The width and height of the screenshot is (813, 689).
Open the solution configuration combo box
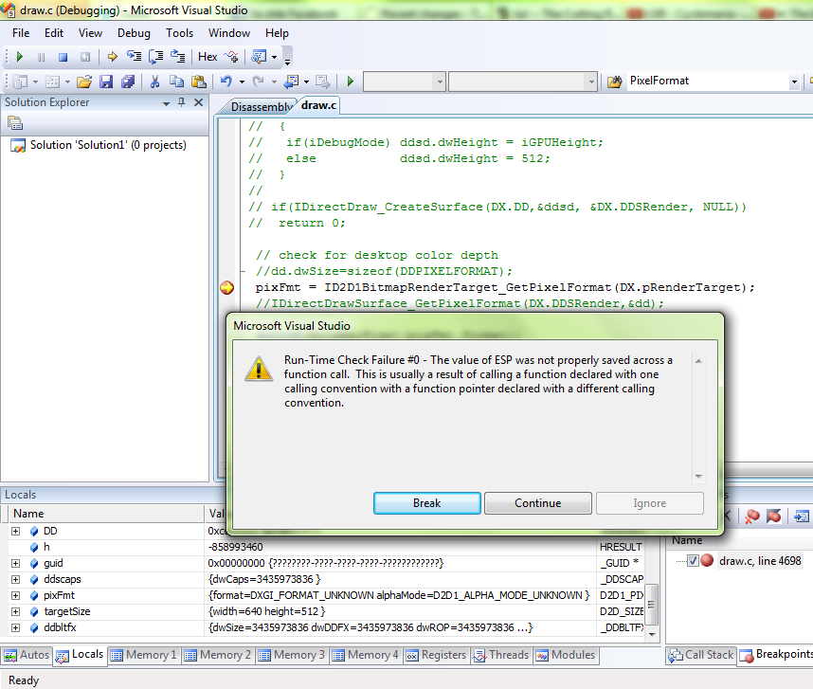coord(405,82)
